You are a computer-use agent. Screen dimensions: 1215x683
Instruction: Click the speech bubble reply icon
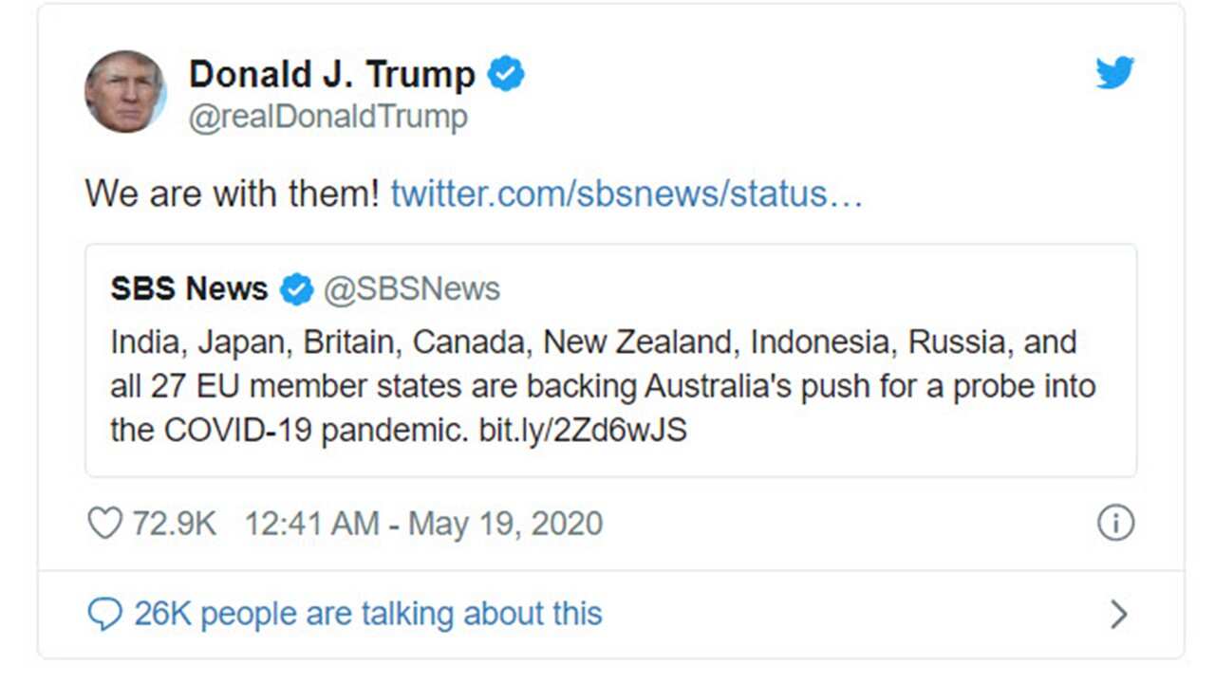coord(104,615)
